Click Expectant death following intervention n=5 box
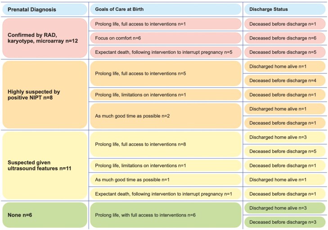 165,52
